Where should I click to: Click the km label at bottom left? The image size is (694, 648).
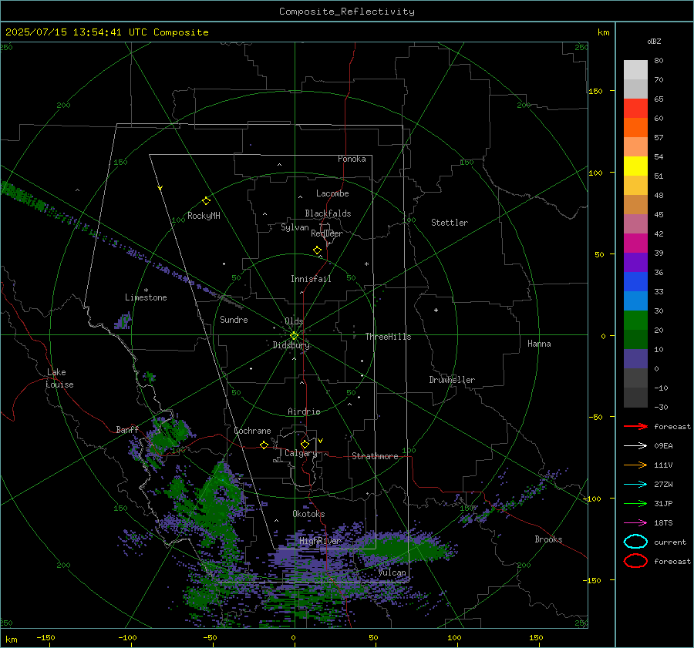(x=11, y=640)
